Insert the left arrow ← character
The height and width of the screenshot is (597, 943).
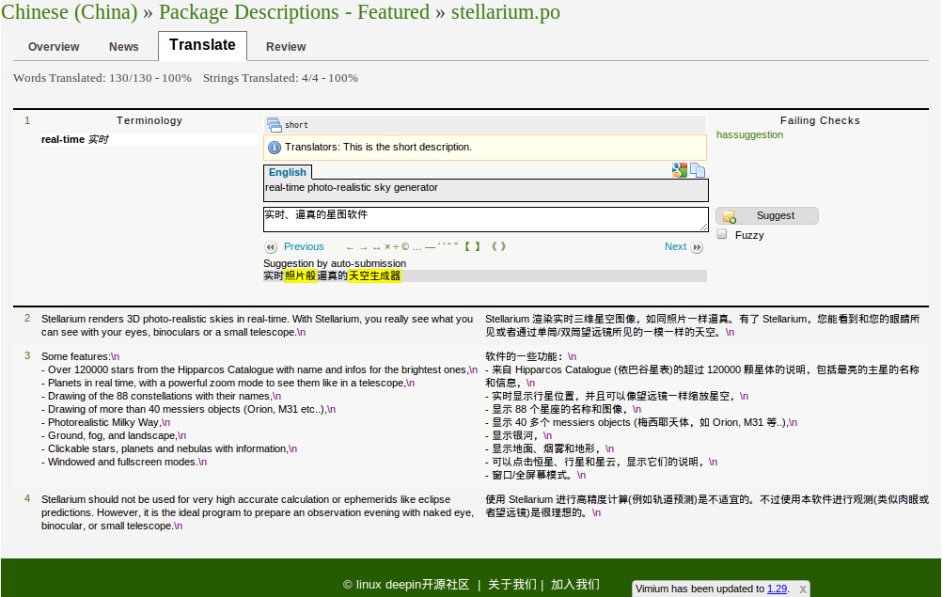(350, 247)
